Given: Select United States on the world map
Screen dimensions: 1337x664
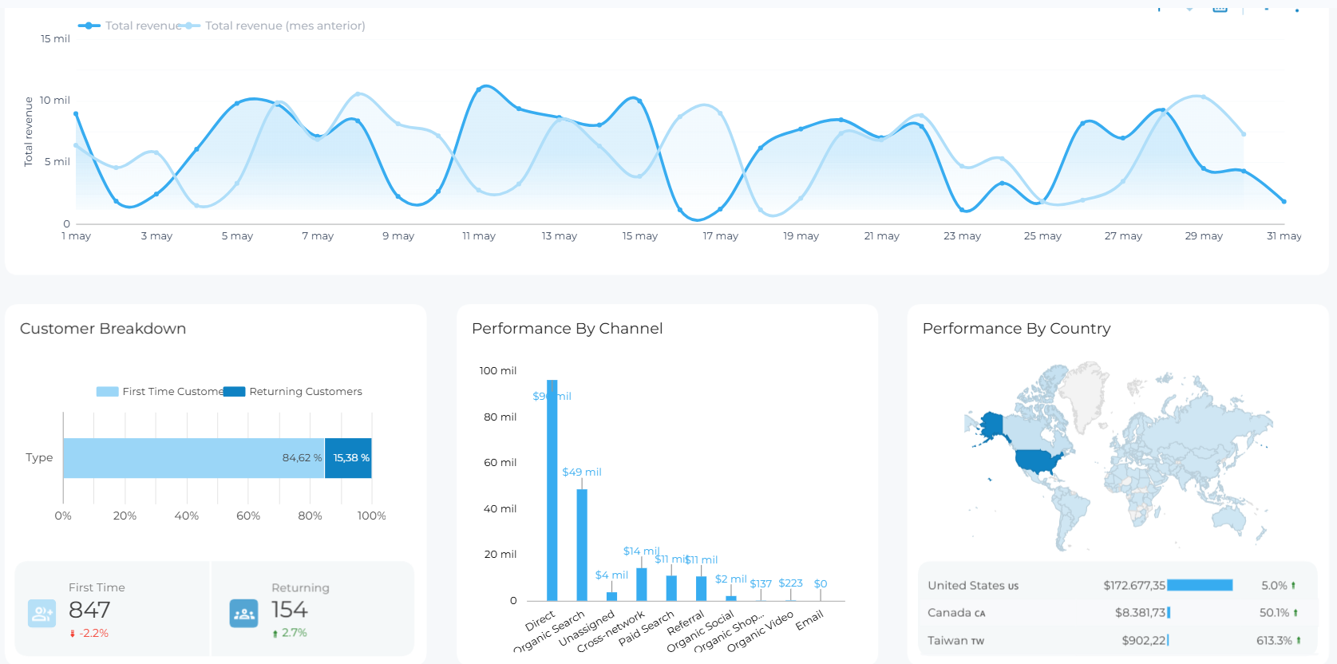Looking at the screenshot, I should [x=1037, y=460].
